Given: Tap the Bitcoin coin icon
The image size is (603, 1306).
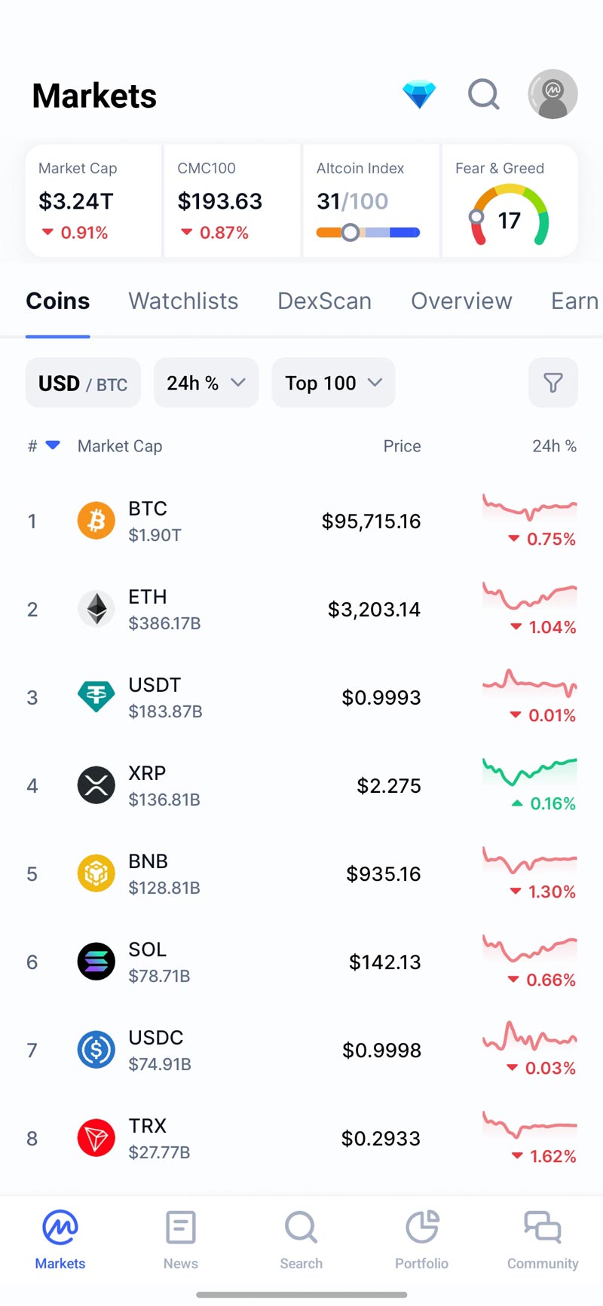Looking at the screenshot, I should point(96,521).
